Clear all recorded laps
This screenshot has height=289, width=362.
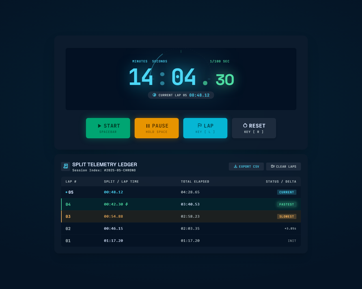[283, 167]
